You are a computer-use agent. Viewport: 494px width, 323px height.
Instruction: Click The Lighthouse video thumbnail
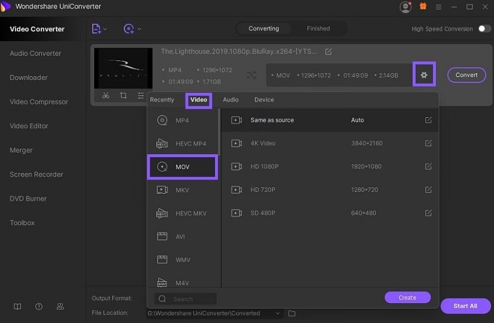[123, 68]
